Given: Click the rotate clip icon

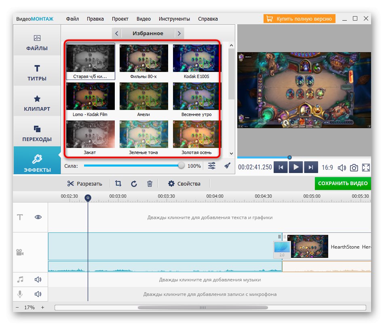Looking at the screenshot, I should pos(134,184).
